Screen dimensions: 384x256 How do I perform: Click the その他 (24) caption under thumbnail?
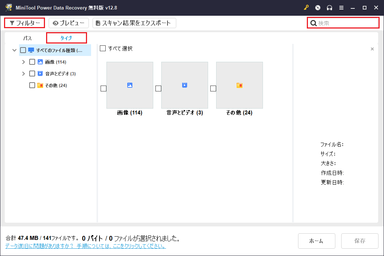pyautogui.click(x=239, y=113)
